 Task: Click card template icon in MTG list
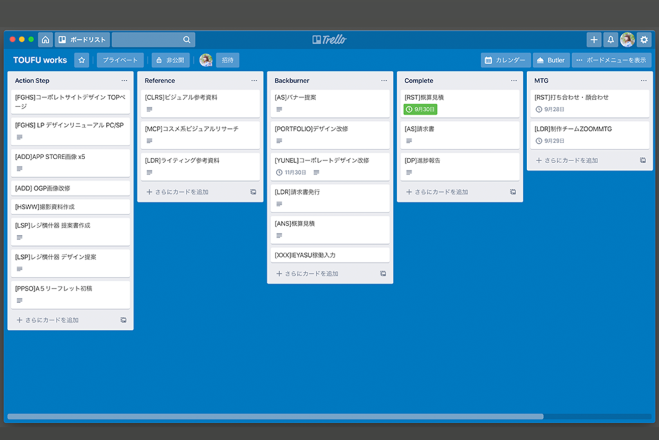[x=643, y=160]
